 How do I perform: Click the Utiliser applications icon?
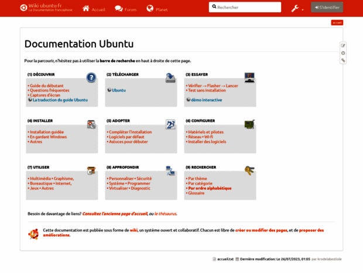91,170
